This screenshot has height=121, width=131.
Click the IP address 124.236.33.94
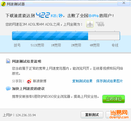pos(26,115)
